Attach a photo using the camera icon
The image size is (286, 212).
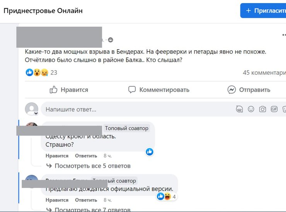[x=262, y=109]
